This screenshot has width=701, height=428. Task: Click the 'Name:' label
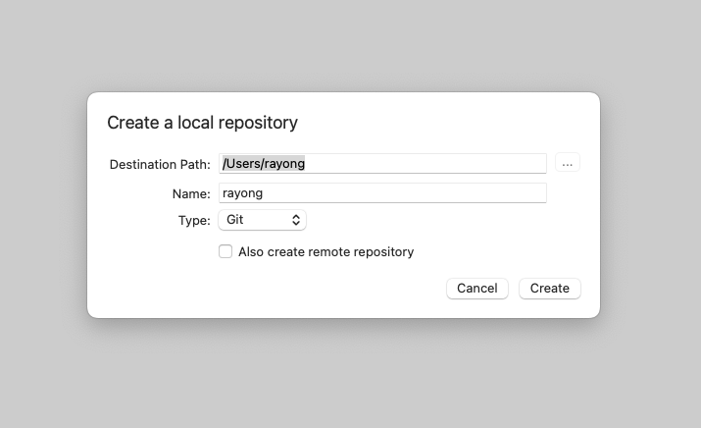point(191,193)
